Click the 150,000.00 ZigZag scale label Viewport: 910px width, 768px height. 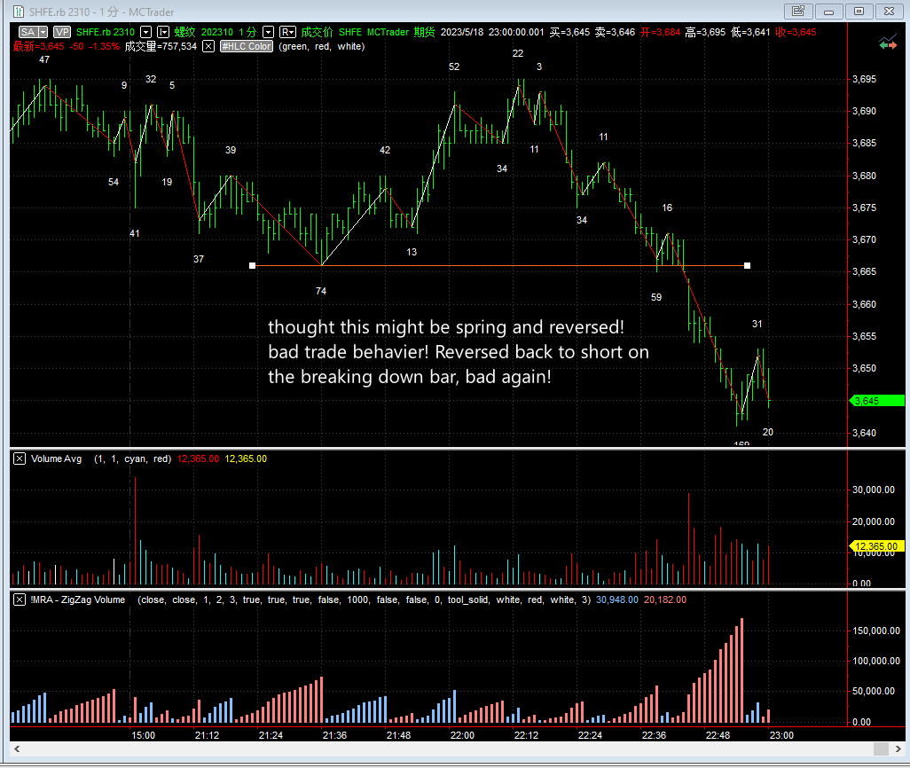tap(875, 631)
